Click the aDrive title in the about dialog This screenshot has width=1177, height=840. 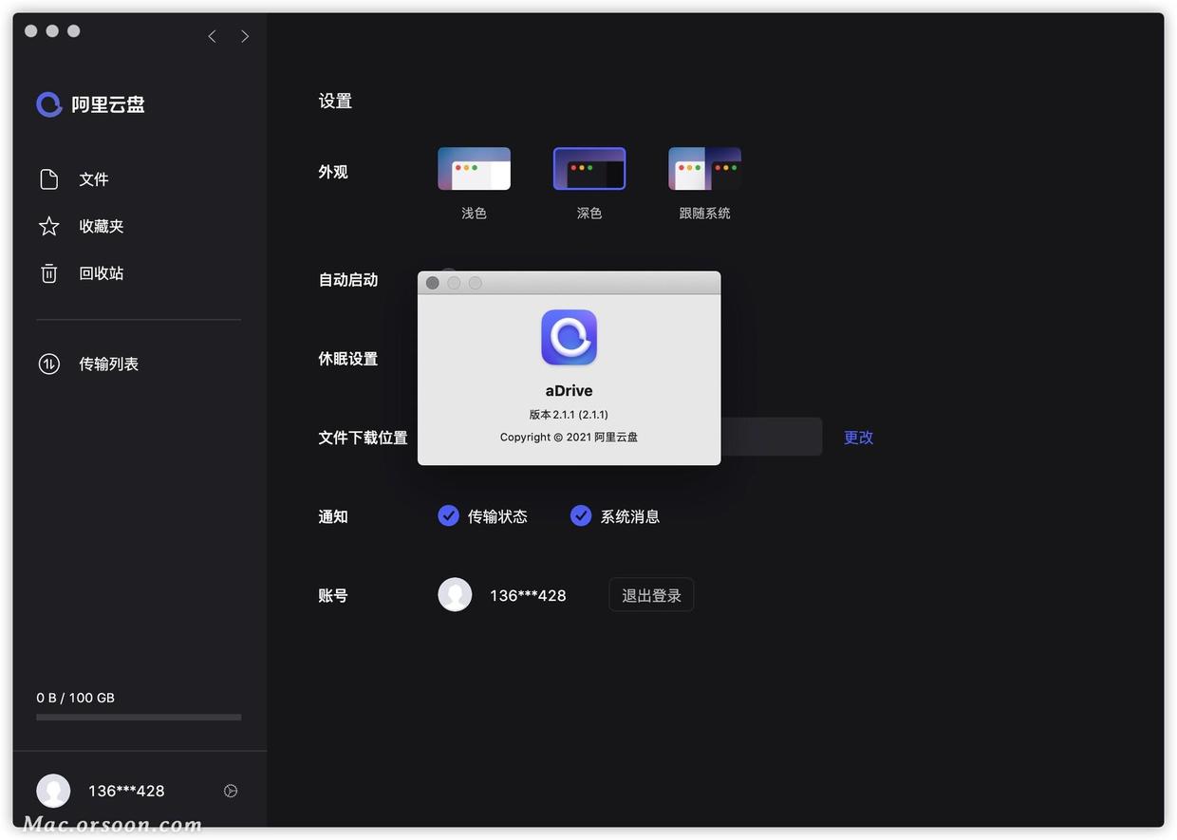pos(569,390)
